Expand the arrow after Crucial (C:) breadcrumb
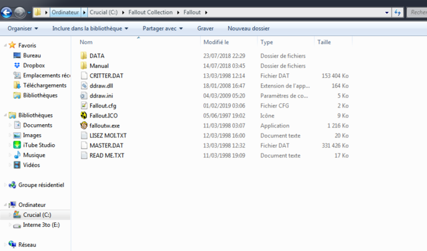Screen dimensions: 427x251 point(123,12)
